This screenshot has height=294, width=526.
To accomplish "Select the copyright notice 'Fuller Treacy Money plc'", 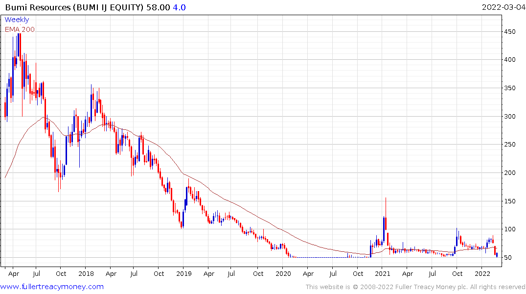I will pos(432,287).
